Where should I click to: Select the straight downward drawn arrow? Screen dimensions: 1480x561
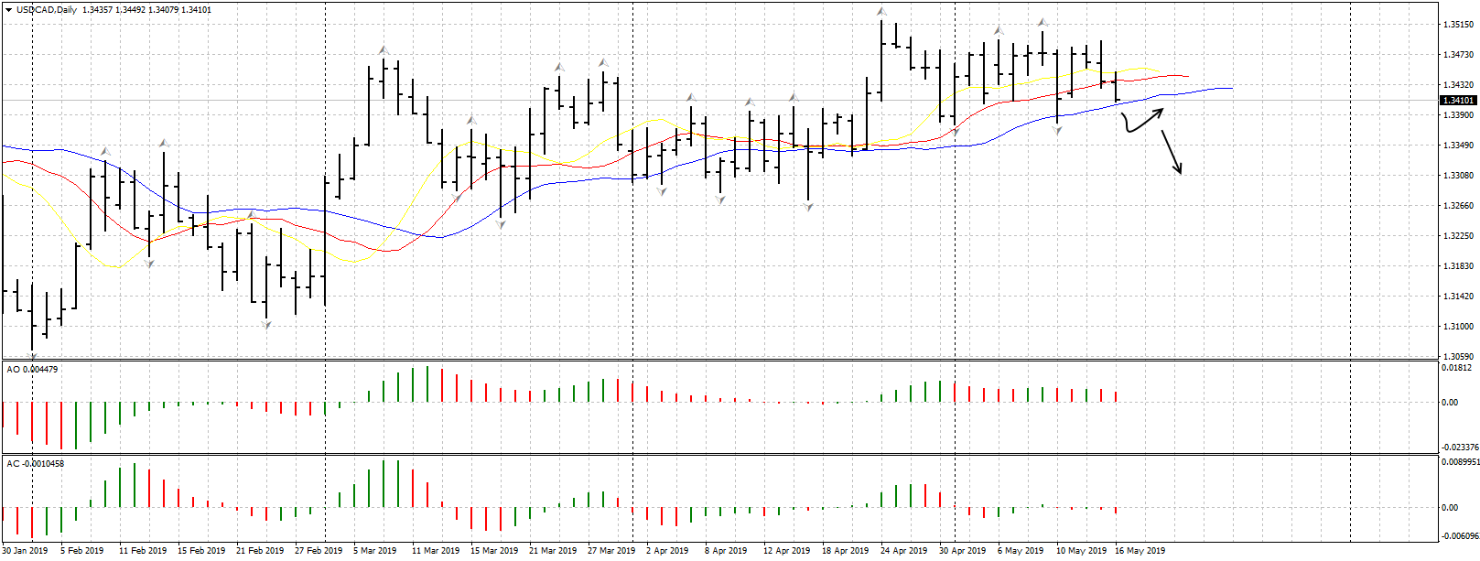[1172, 152]
